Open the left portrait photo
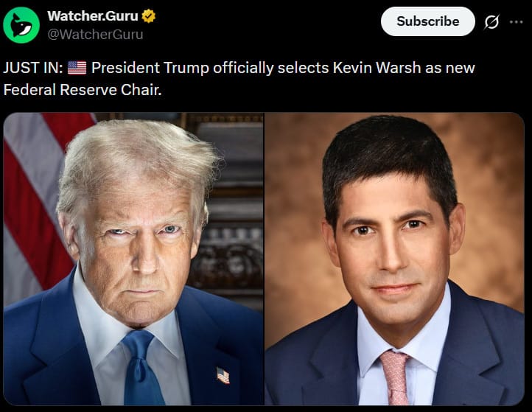 point(133,259)
